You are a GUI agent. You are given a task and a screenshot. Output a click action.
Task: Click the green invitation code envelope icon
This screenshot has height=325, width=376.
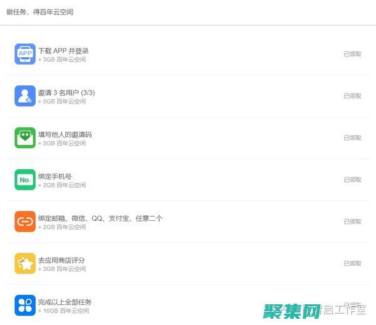click(x=25, y=138)
